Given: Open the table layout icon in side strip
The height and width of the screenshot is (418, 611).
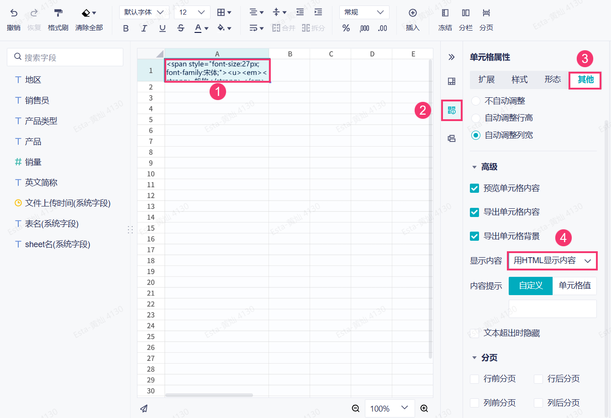Looking at the screenshot, I should (x=452, y=82).
